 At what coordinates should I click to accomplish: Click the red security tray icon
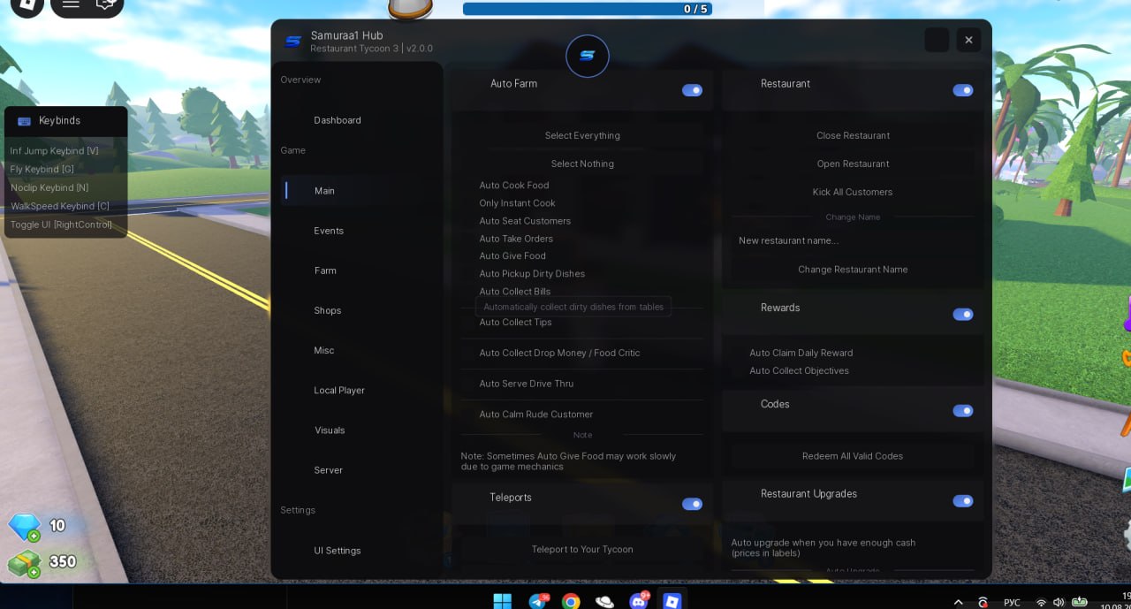click(x=982, y=603)
